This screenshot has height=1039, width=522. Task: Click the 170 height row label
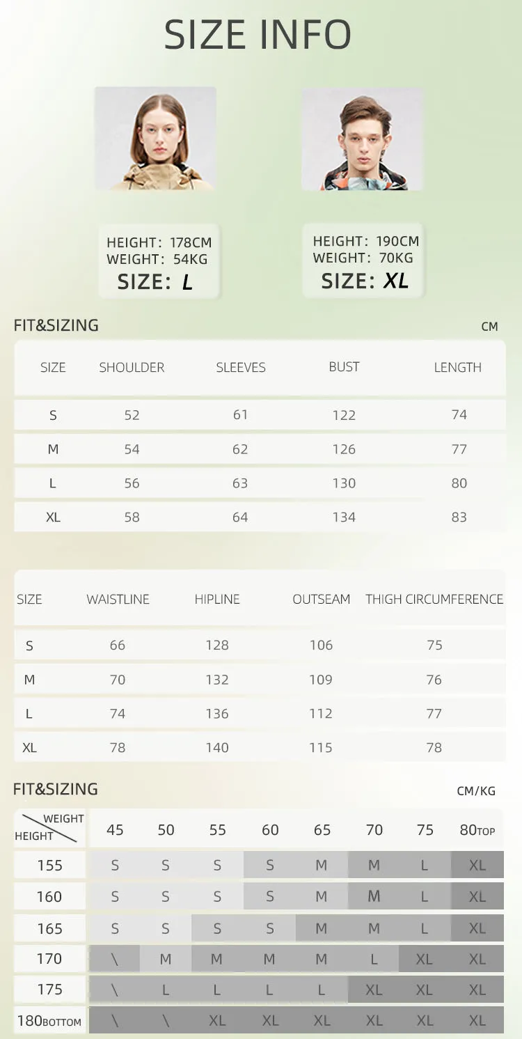click(x=49, y=958)
